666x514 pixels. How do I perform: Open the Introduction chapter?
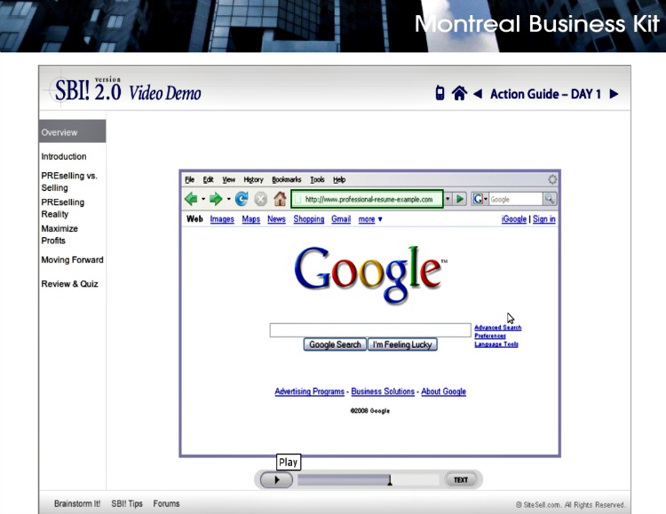(64, 156)
